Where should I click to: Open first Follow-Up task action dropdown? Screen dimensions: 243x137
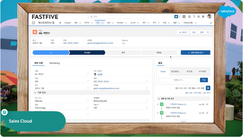(x=207, y=104)
